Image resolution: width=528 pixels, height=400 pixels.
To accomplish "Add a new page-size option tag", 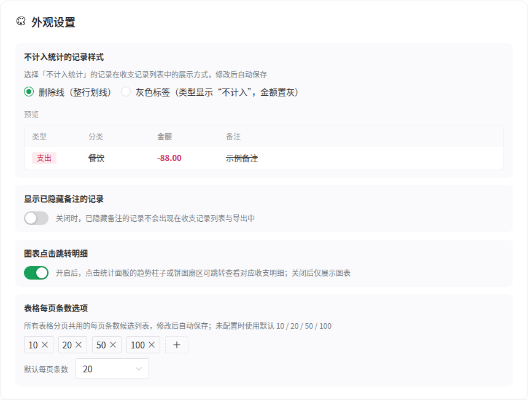I will (x=177, y=345).
